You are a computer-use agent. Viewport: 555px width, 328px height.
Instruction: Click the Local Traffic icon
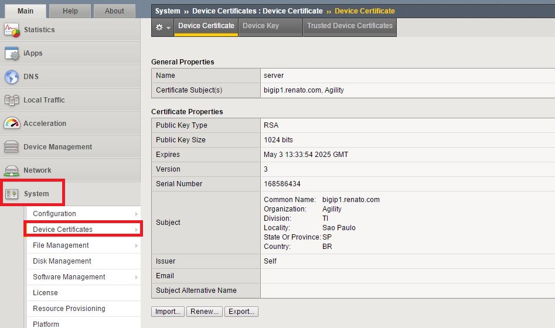[x=12, y=100]
